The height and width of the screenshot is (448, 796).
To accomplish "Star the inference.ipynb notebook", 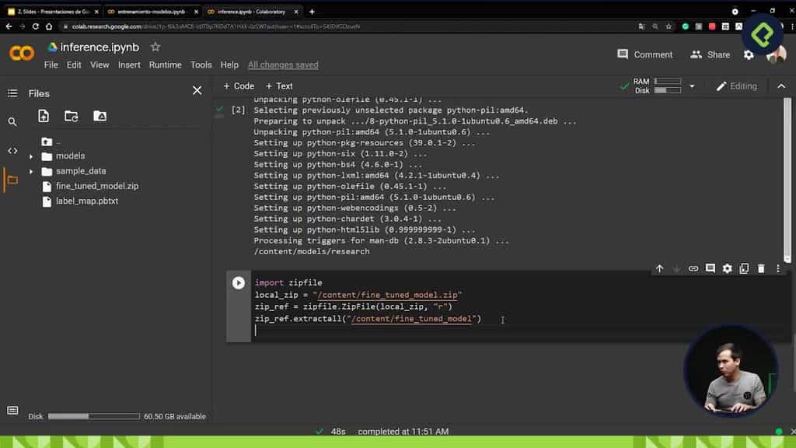I will coord(155,46).
